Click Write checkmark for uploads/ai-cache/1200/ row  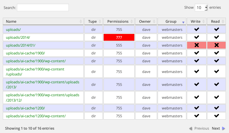coord(197,108)
